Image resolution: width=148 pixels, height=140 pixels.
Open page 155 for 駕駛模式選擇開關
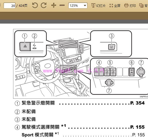137,127
